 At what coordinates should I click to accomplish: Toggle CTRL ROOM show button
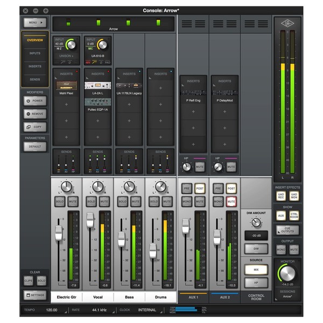[294, 215]
